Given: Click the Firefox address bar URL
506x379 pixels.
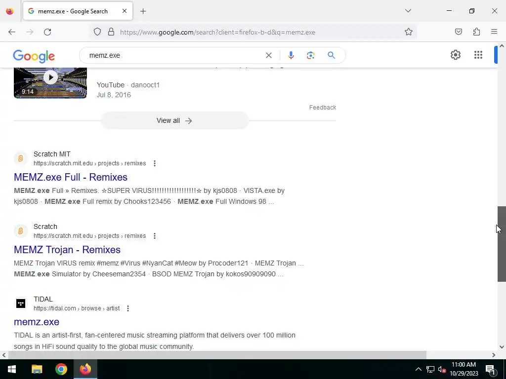Looking at the screenshot, I should [x=218, y=32].
